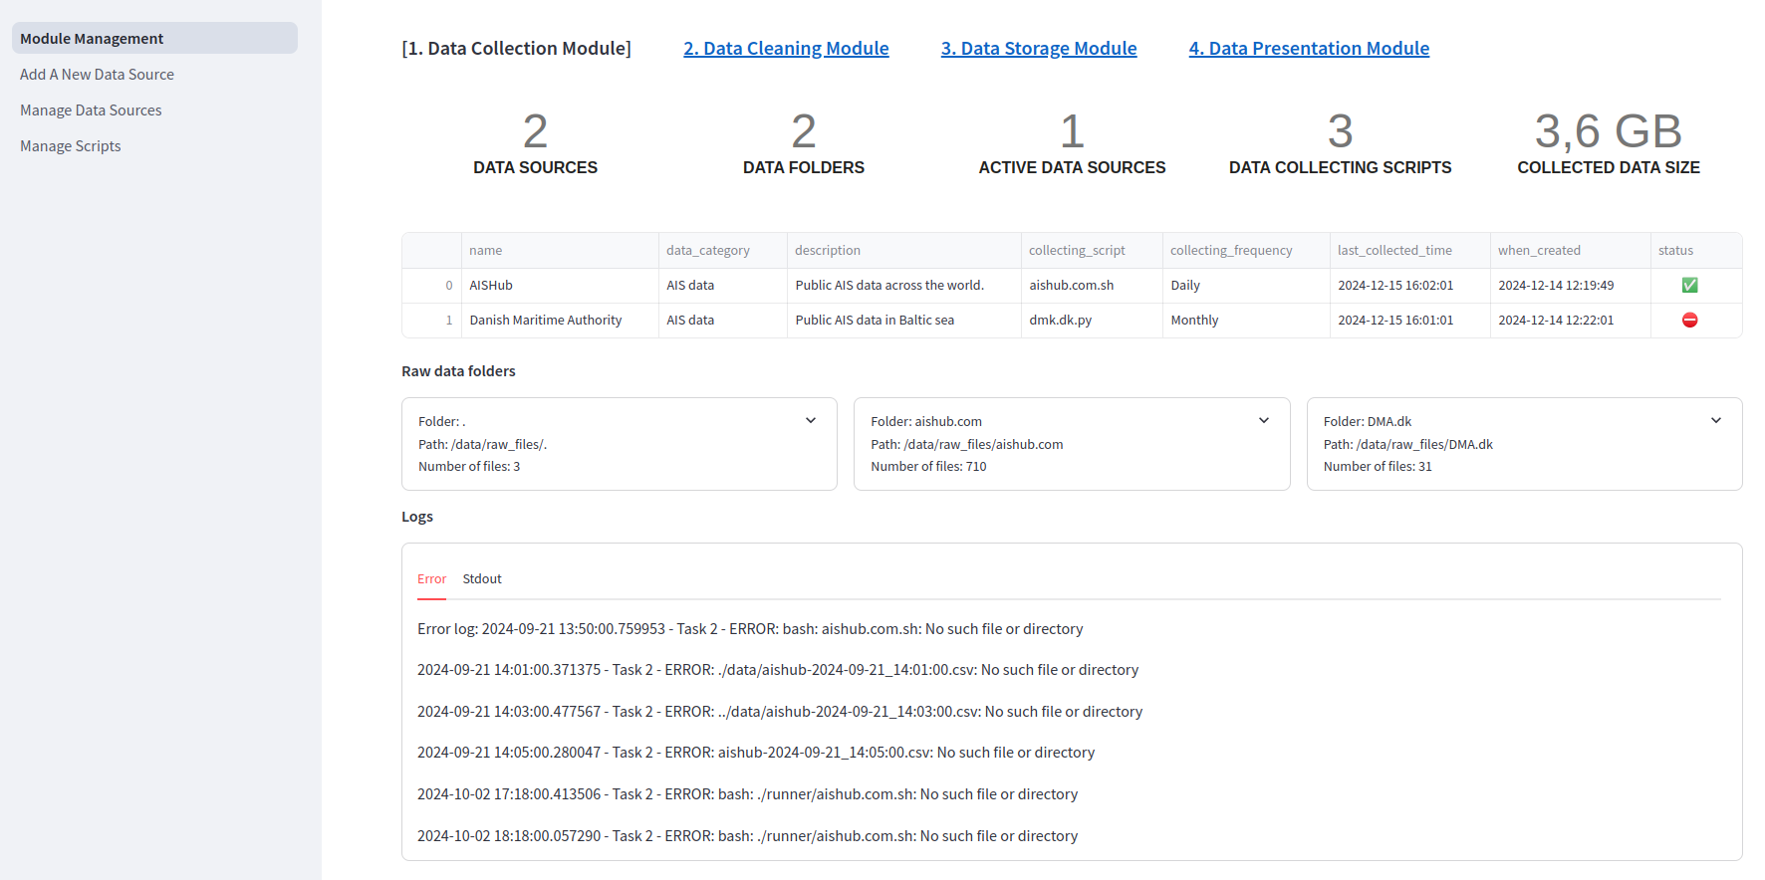
Task: Navigate to Manage Data Sources
Action: click(x=91, y=110)
